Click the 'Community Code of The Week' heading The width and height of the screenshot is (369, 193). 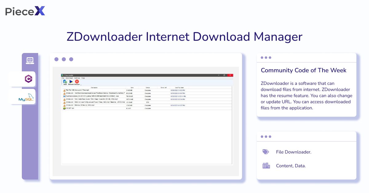click(x=304, y=70)
